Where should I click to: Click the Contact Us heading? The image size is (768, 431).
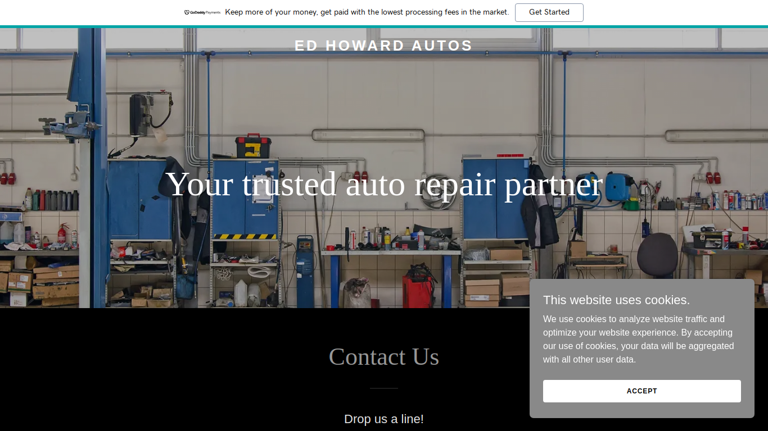tap(384, 357)
